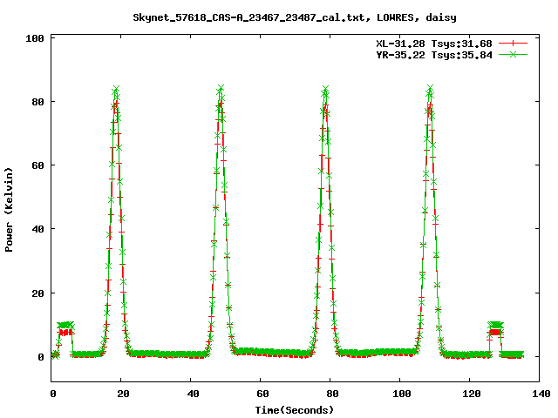The width and height of the screenshot is (558, 418).
Task: Click the top of the first peak near 18 seconds
Action: pos(115,90)
